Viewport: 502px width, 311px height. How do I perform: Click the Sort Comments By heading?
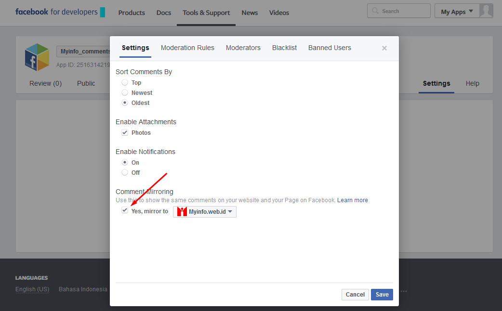[144, 72]
